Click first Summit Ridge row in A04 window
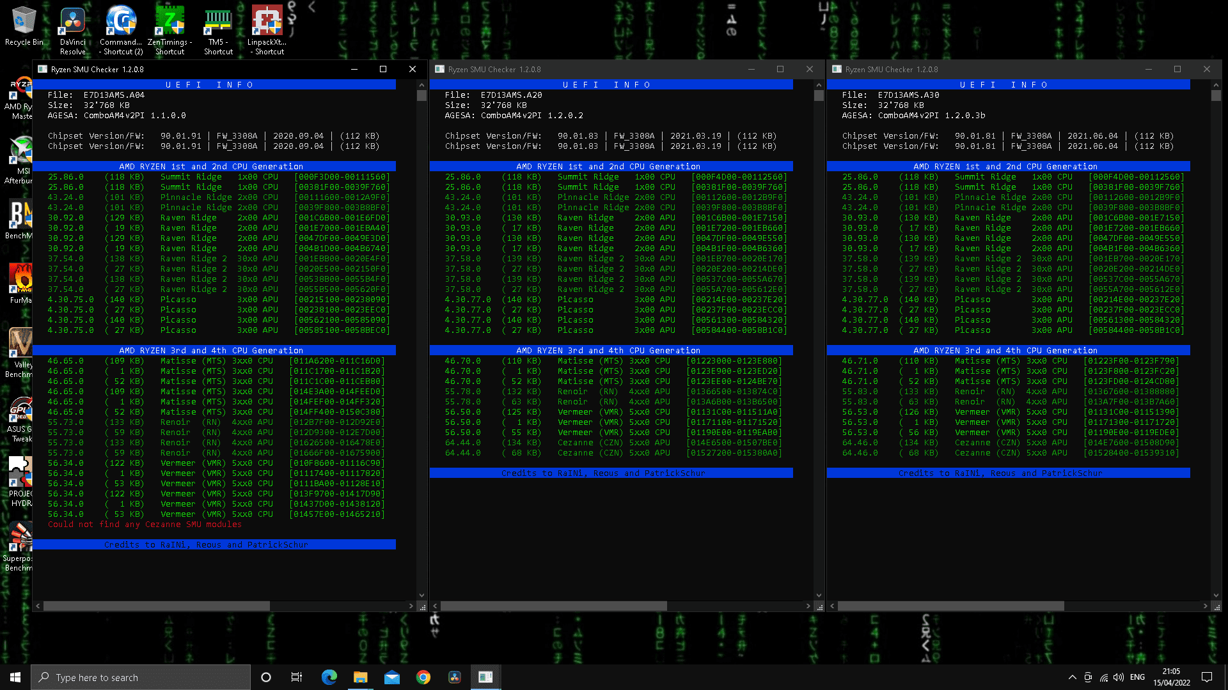Screen dimensions: 1228x690 [x=217, y=177]
